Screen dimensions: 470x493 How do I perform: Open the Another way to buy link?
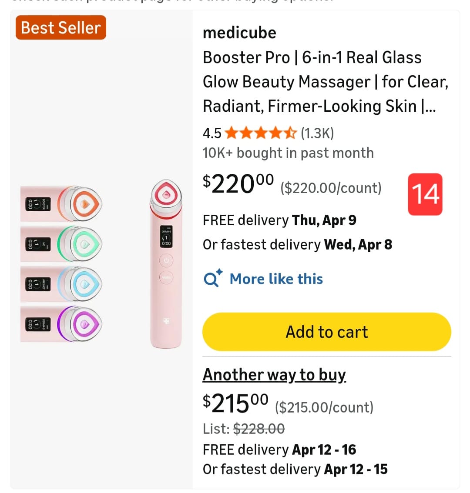274,374
